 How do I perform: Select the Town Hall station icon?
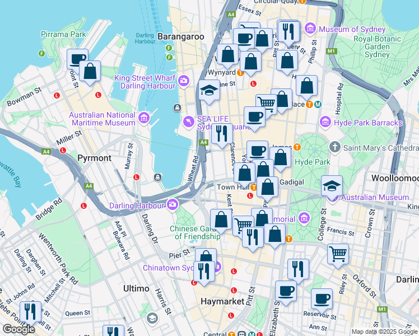(254, 187)
